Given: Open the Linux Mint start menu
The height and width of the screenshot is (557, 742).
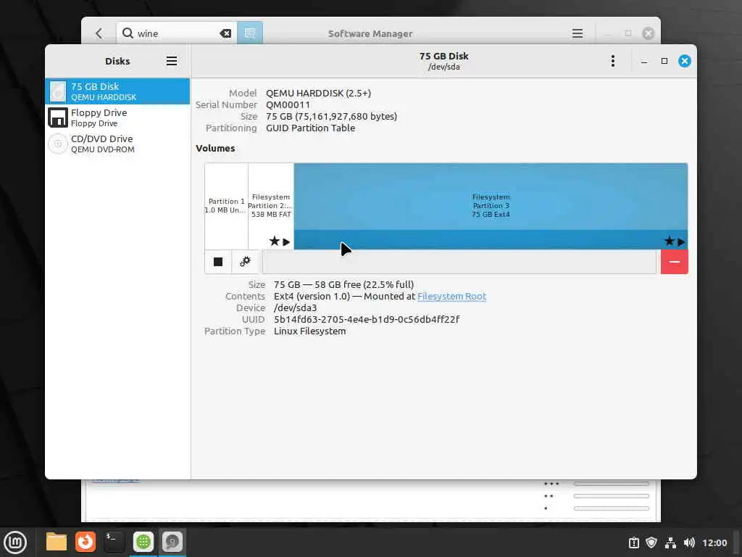Looking at the screenshot, I should [x=15, y=542].
